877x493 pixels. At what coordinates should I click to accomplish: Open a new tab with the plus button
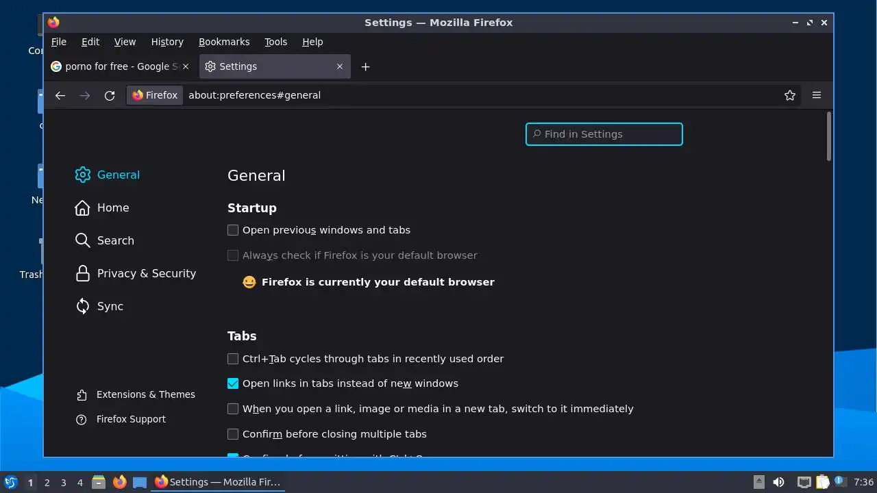coord(365,66)
